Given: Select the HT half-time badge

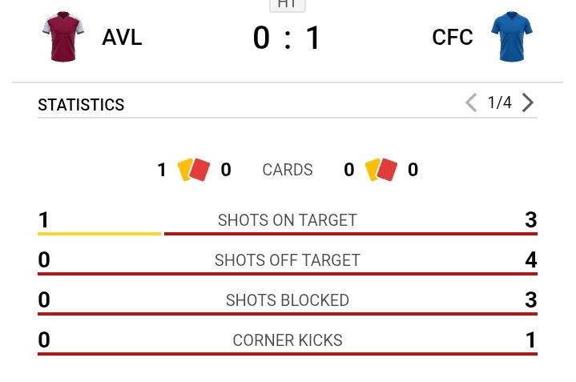Looking at the screenshot, I should (287, 5).
